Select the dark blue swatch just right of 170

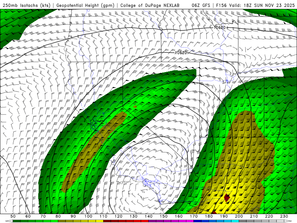point(198,221)
